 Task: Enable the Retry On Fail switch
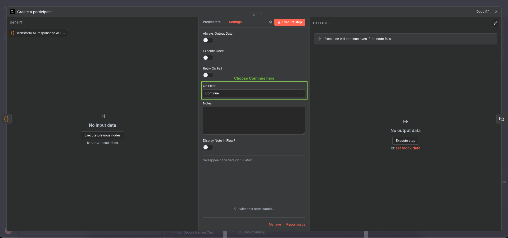(208, 75)
